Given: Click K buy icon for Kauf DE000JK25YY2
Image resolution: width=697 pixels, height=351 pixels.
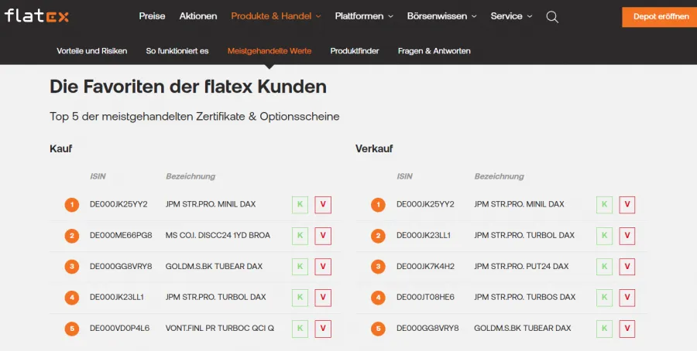Looking at the screenshot, I should point(300,205).
